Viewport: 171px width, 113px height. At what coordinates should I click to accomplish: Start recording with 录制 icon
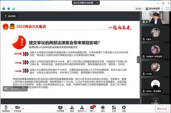tap(103, 108)
